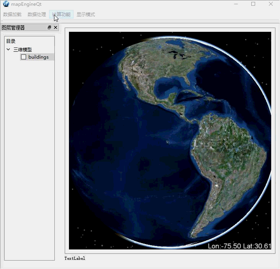The width and height of the screenshot is (280, 269).
Task: Close the 图层管理器 panel
Action: tap(56, 28)
